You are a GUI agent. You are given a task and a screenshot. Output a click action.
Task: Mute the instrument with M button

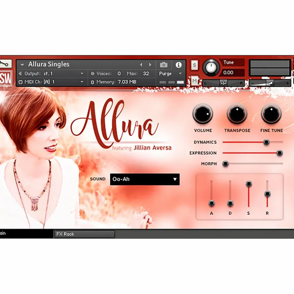coord(195,81)
